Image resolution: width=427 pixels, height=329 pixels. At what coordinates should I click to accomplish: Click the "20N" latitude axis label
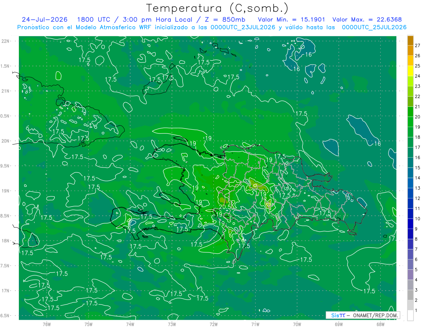coord(5,141)
